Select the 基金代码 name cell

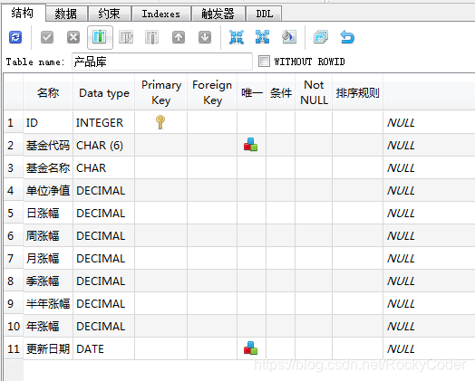click(48, 145)
